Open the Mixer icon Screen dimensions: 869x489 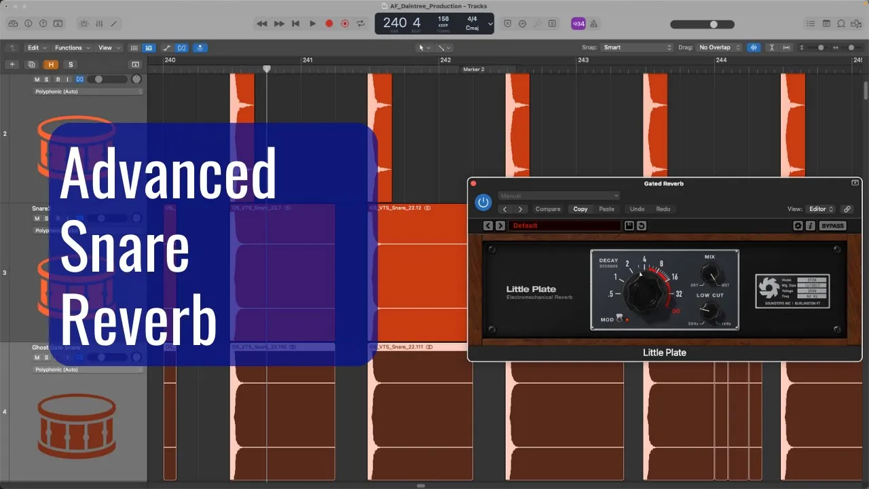pyautogui.click(x=99, y=23)
